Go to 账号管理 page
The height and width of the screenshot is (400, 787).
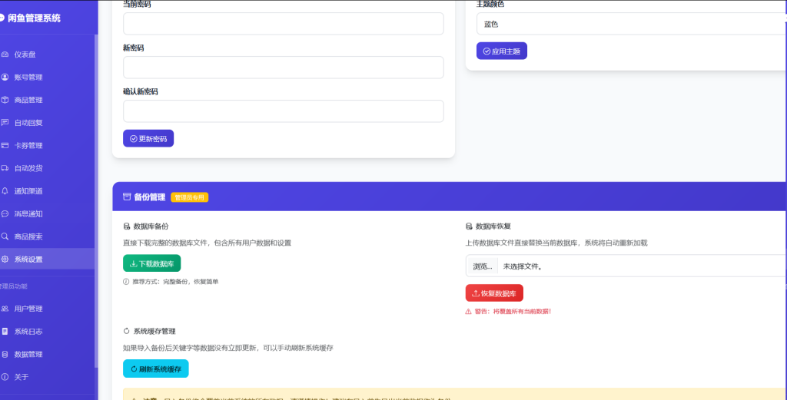coord(47,78)
